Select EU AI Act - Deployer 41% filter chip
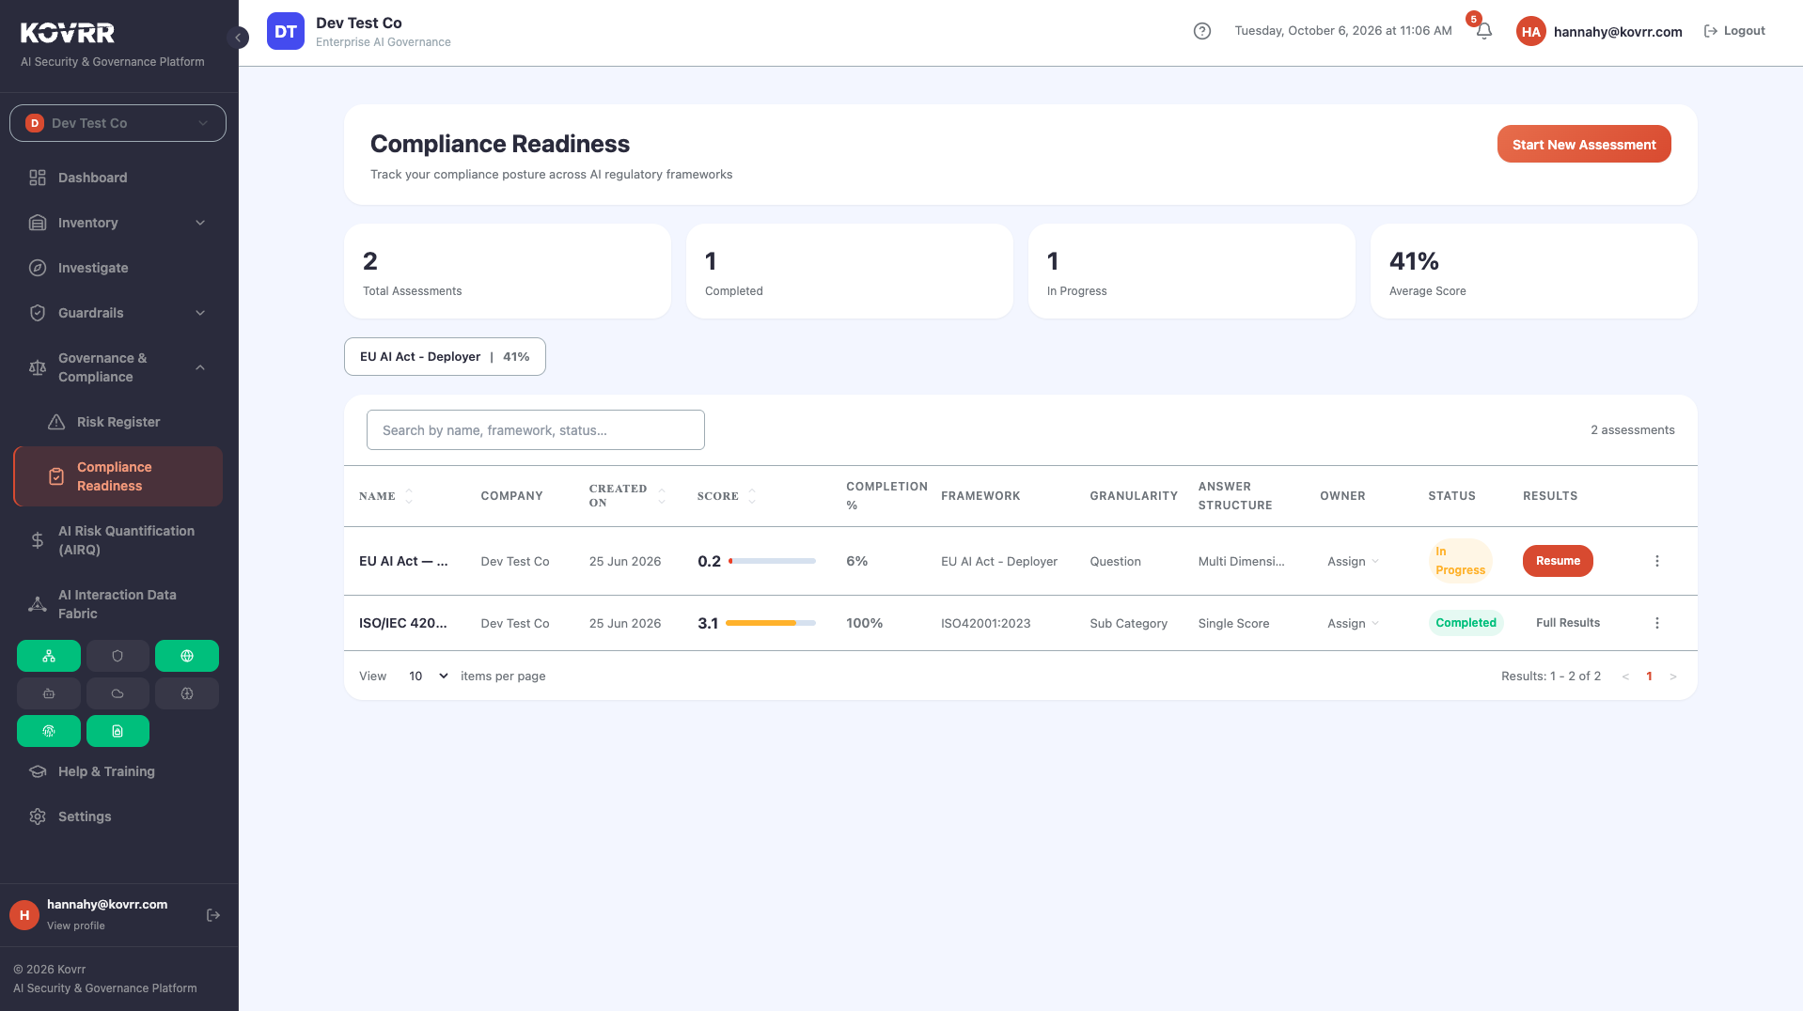1803x1011 pixels. (x=445, y=357)
